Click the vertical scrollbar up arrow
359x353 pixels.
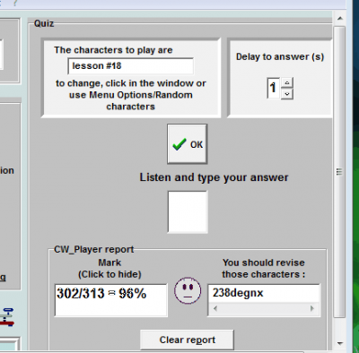click(339, 19)
